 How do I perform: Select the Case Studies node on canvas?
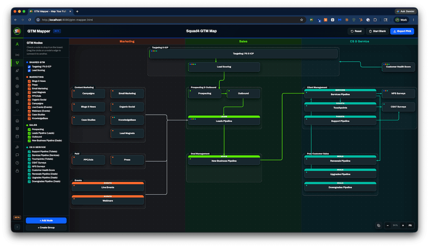pos(89,120)
